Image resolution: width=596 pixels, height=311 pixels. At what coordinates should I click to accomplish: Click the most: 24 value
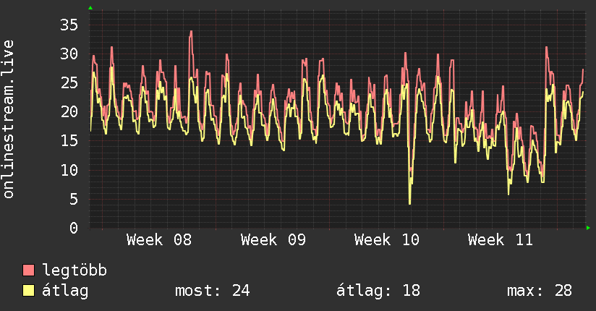(213, 291)
